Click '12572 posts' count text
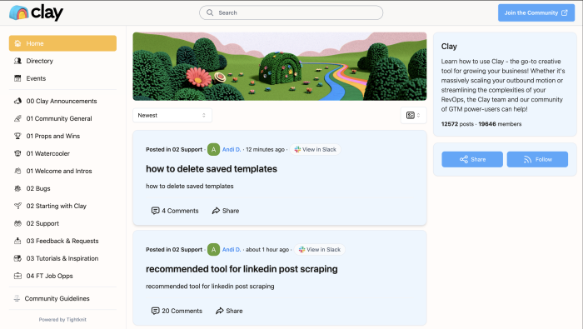The image size is (583, 329). [457, 124]
